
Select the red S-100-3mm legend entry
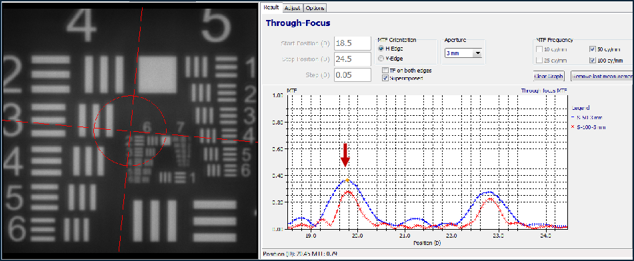[589, 127]
